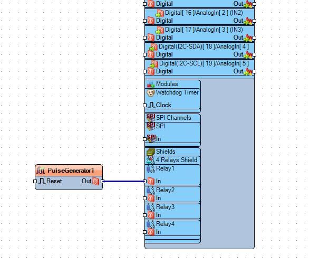Click the Digital[16] Out pin icon
This screenshot has height=264, width=310.
click(248, 21)
